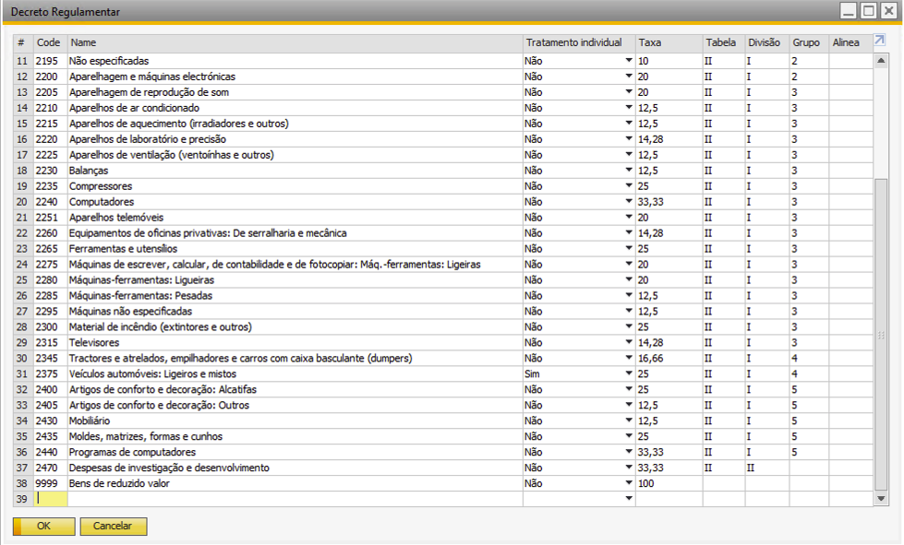Open dropdown for Bens de reduzido valor
Screen dimensions: 904x545
pos(629,483)
